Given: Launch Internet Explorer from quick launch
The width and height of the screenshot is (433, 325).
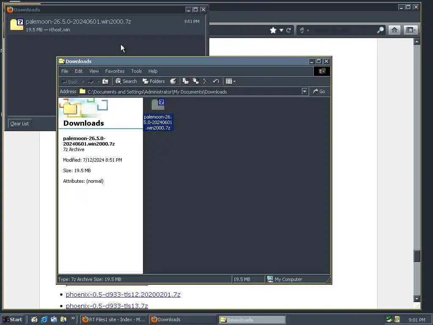Looking at the screenshot, I should click(x=44, y=319).
